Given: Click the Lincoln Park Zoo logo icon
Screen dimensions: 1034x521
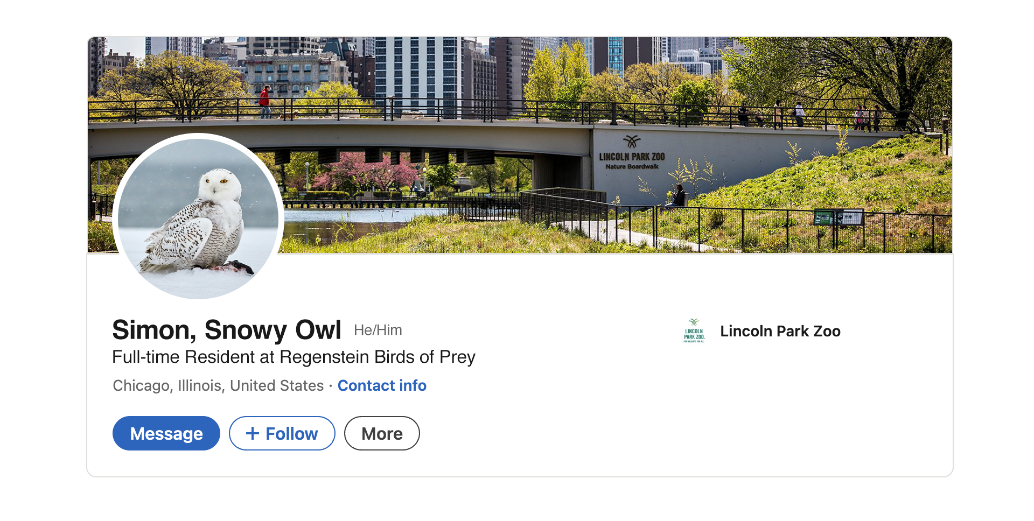Looking at the screenshot, I should pos(694,330).
